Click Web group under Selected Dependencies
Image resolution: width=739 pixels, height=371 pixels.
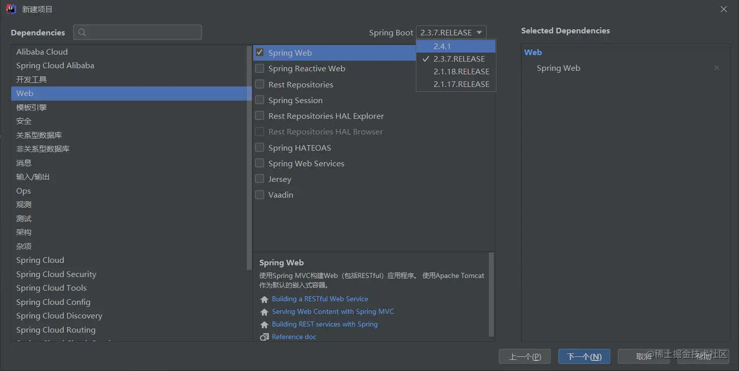[x=533, y=52]
